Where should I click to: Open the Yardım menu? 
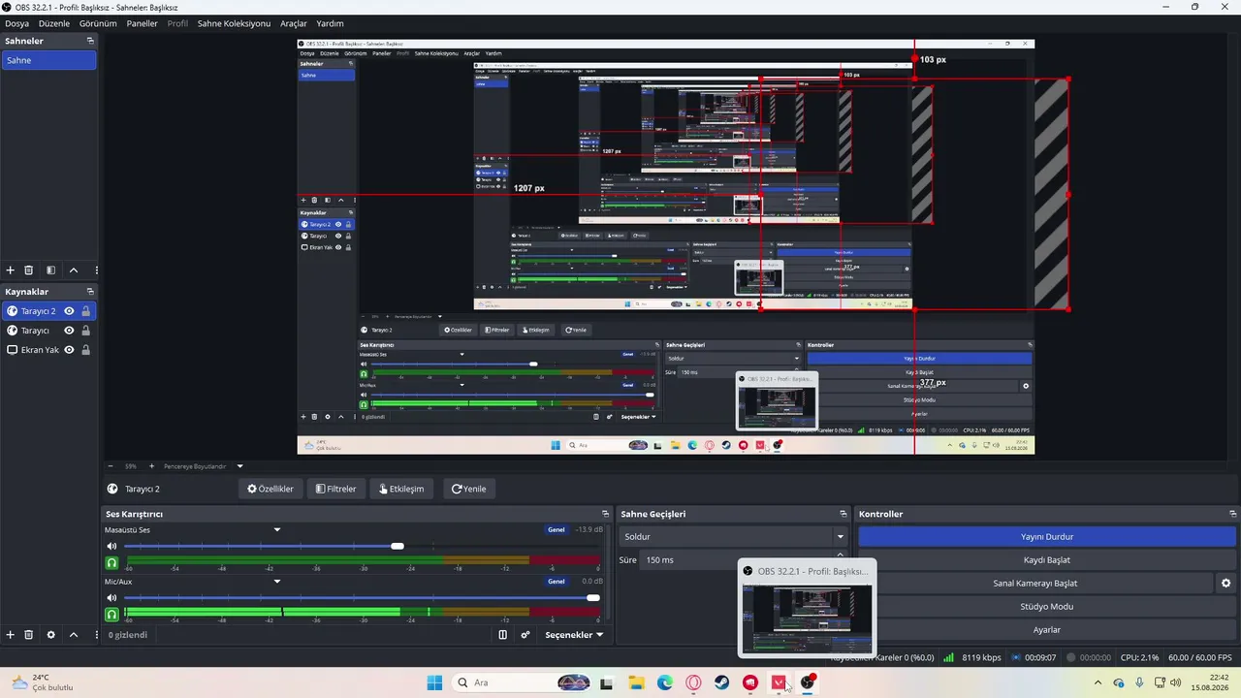(x=330, y=23)
